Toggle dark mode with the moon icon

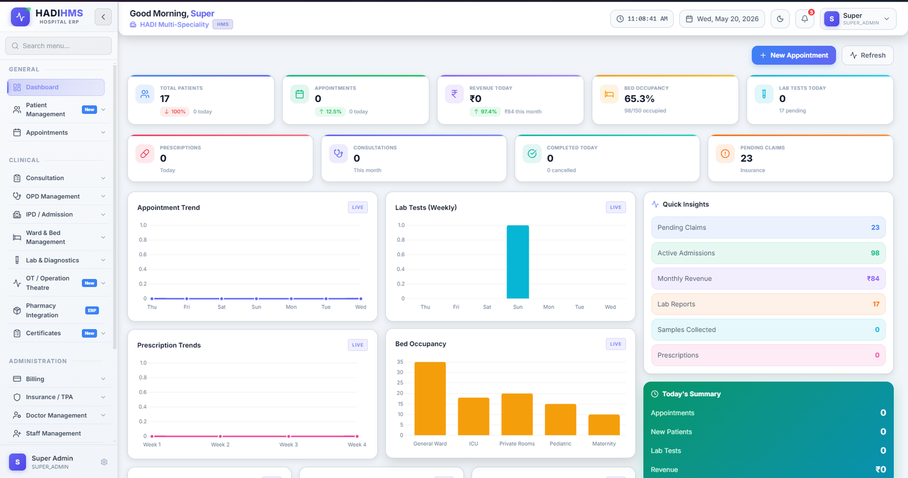click(780, 19)
